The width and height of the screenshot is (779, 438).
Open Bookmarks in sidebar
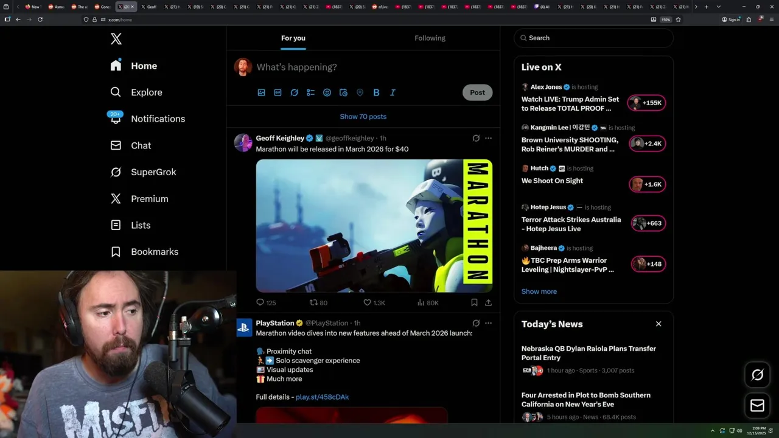[x=144, y=252]
